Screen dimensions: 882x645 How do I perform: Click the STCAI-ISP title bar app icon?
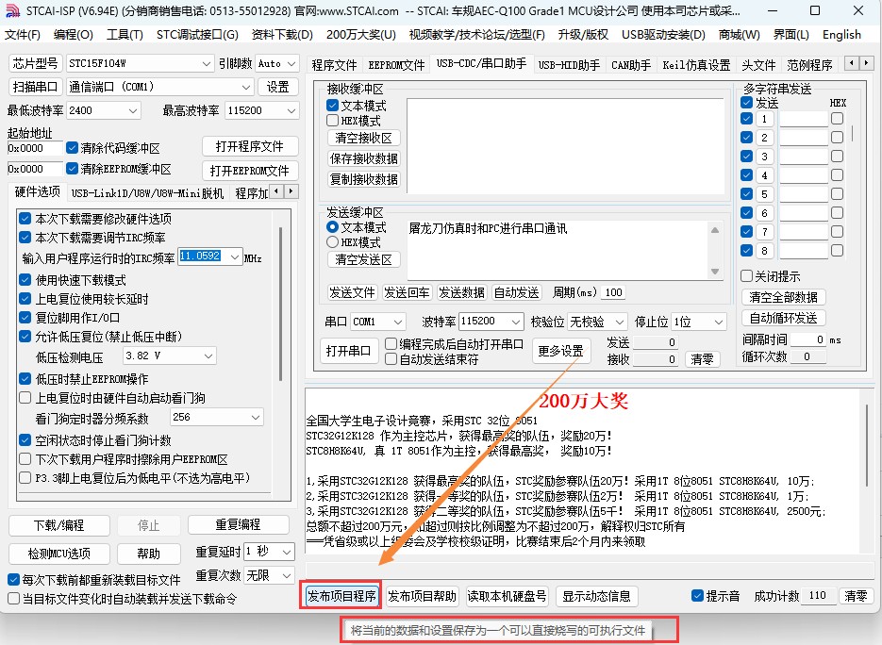12,10
